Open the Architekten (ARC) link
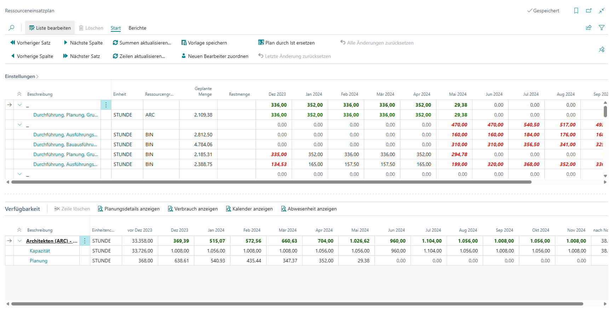This screenshot has width=613, height=315. [52, 241]
